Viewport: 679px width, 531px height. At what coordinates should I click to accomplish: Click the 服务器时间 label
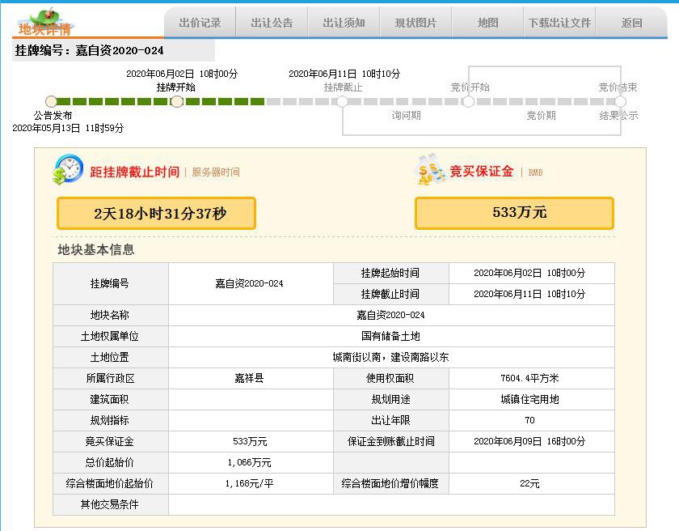216,172
